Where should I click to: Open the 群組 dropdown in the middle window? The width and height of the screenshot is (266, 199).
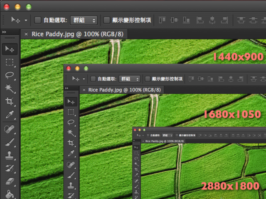[129, 79]
